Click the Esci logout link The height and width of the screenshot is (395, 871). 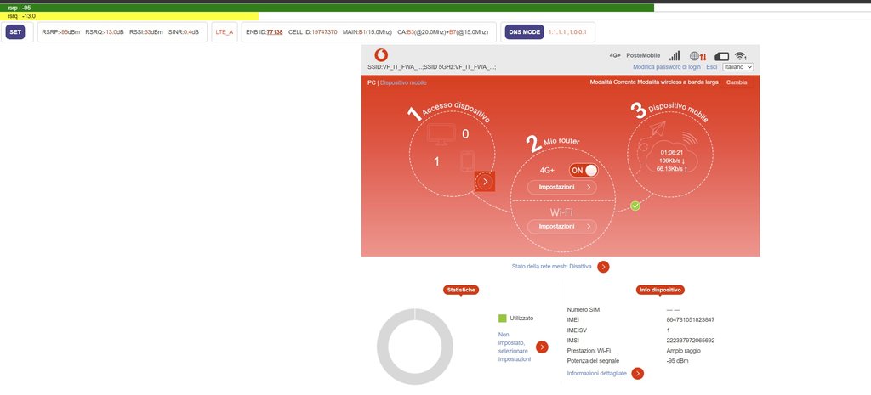pyautogui.click(x=712, y=67)
